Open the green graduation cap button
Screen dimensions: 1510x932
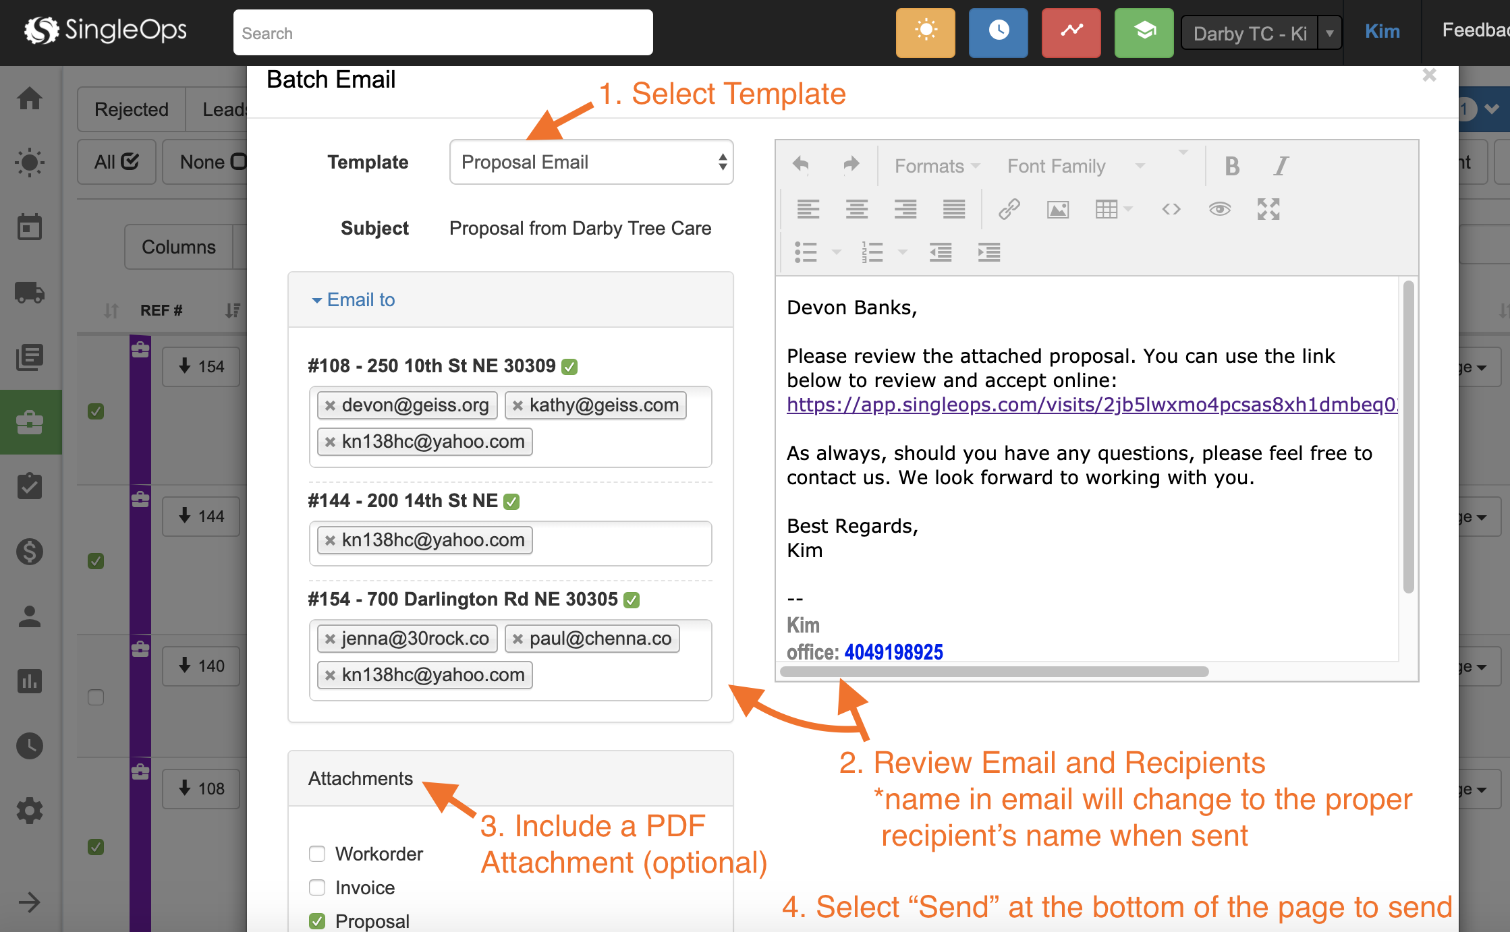pos(1144,32)
